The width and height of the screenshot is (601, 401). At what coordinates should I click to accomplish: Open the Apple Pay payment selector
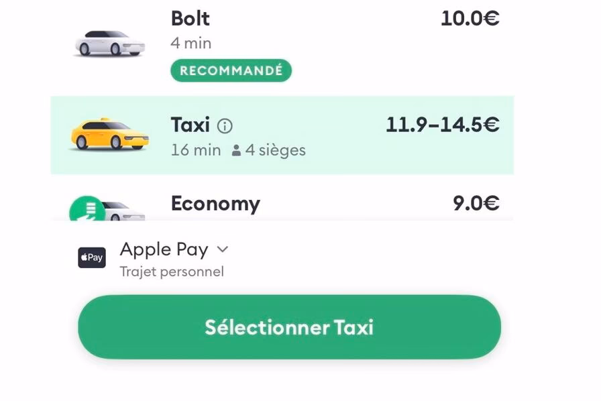(x=164, y=249)
